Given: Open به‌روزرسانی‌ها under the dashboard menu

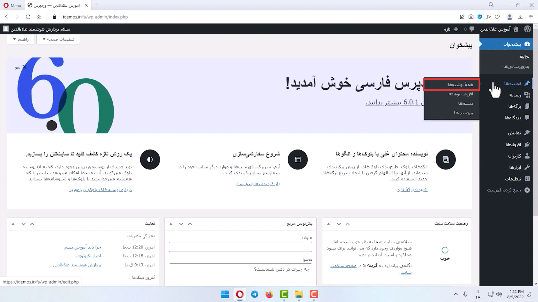Looking at the screenshot, I should [x=516, y=66].
